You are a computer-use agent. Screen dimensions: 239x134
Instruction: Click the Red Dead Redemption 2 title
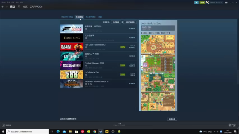pos(95,45)
